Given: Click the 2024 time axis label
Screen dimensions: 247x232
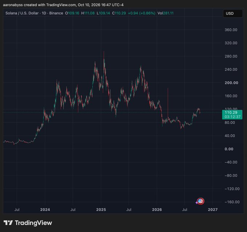Looking at the screenshot, I should (x=45, y=209).
